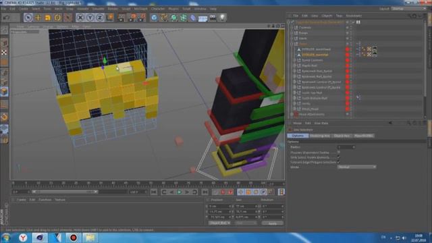Click the Windows Start button

[6, 238]
